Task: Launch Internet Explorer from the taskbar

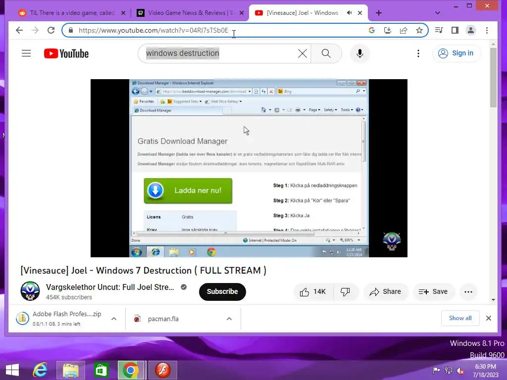Action: pos(41,370)
